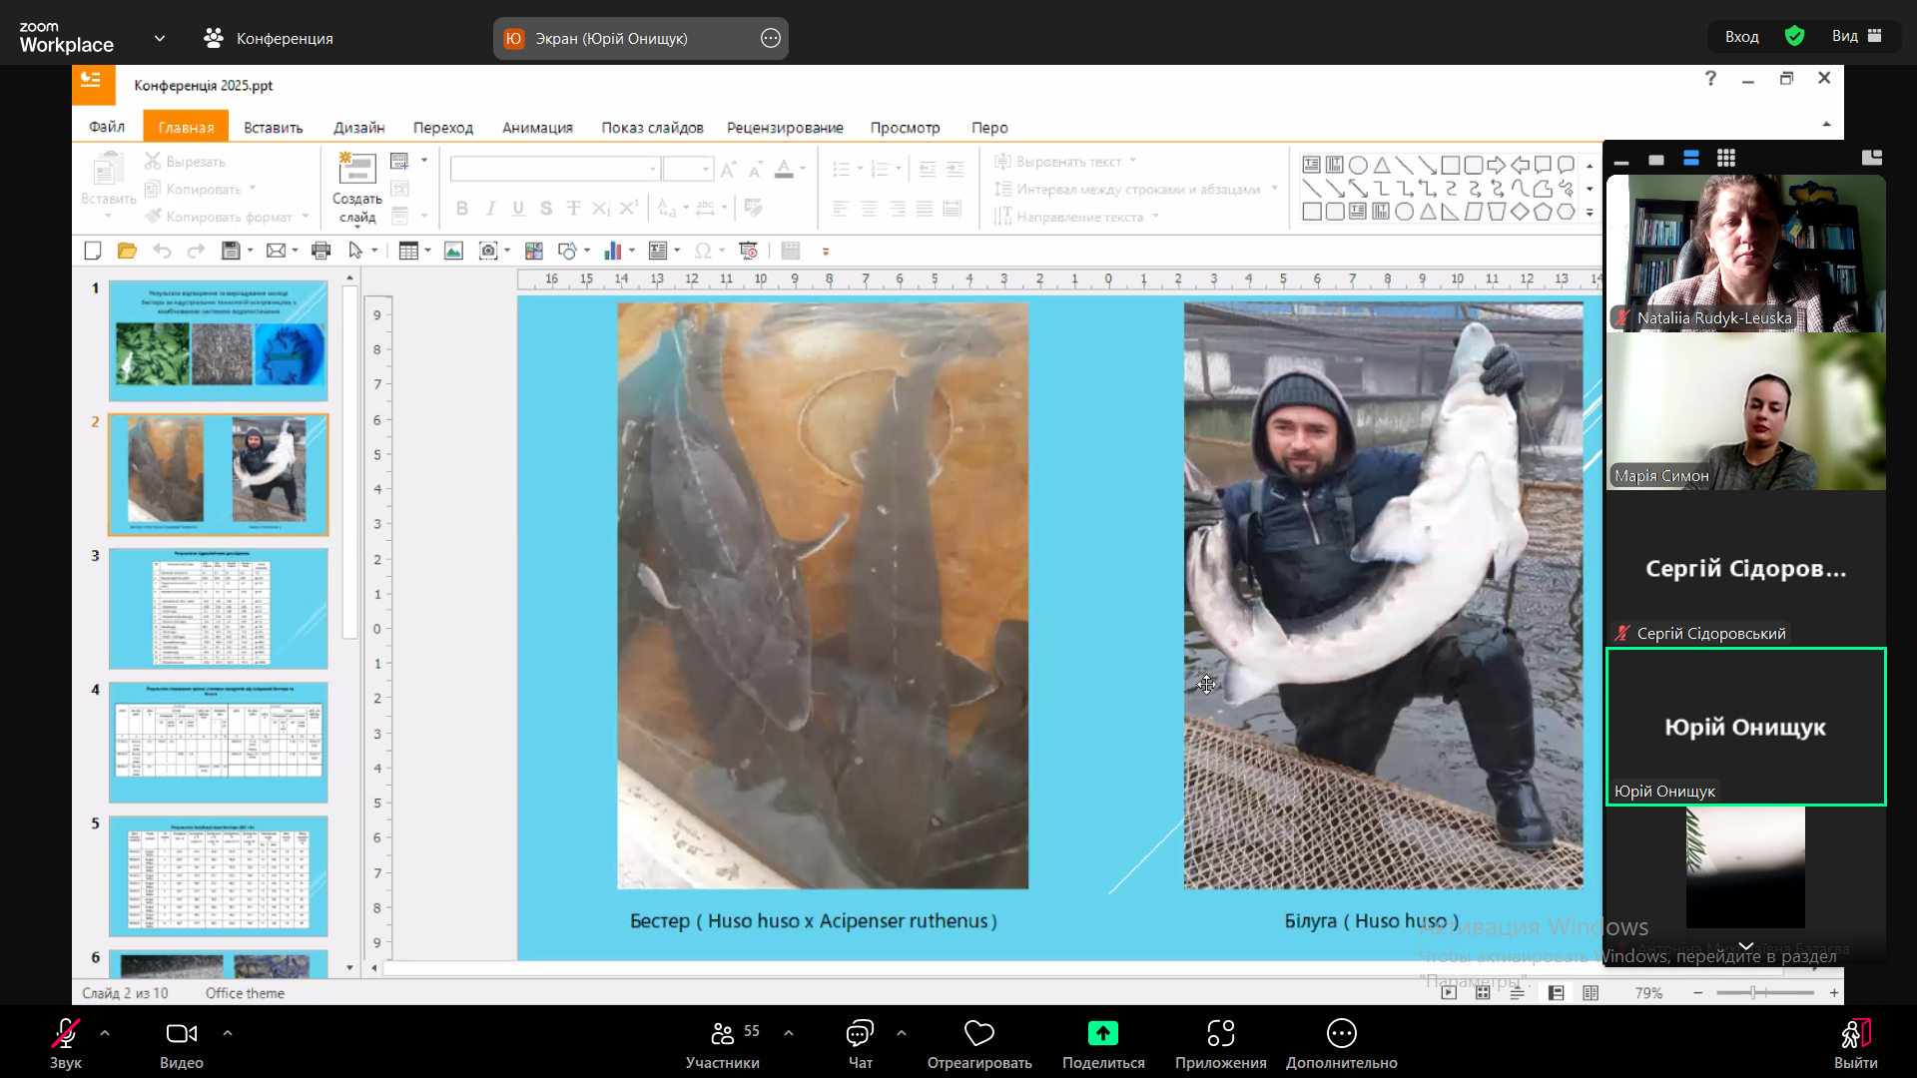
Task: Click Создать слайд button
Action: tap(356, 188)
